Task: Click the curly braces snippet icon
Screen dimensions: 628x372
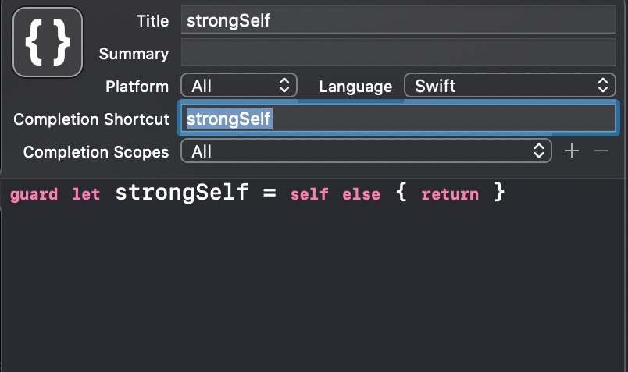Action: click(48, 42)
